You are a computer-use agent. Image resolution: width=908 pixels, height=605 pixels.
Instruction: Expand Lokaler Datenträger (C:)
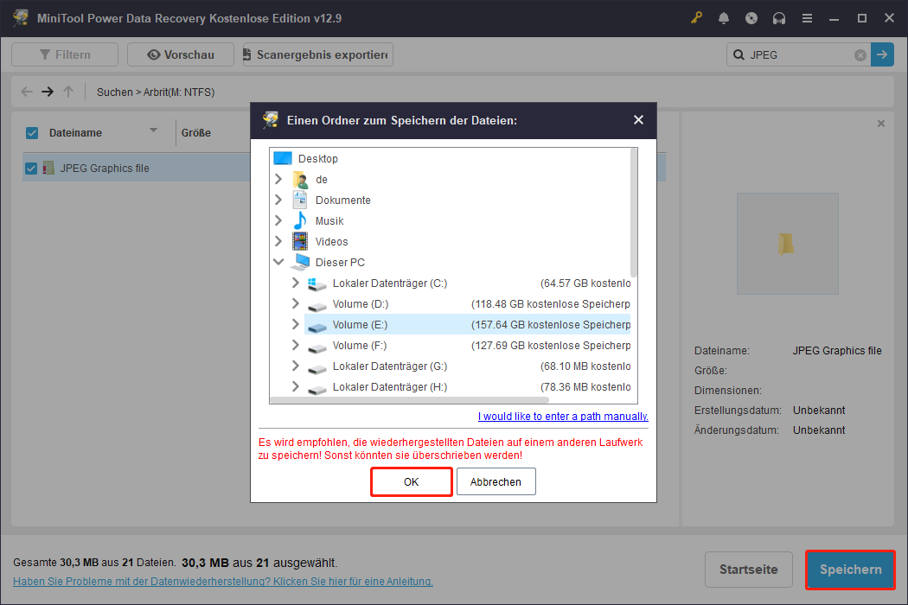(x=296, y=283)
